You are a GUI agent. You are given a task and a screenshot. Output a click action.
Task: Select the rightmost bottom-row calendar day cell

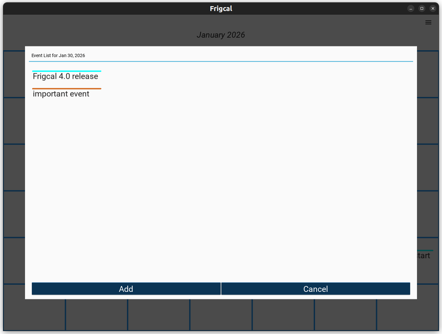coord(408,315)
